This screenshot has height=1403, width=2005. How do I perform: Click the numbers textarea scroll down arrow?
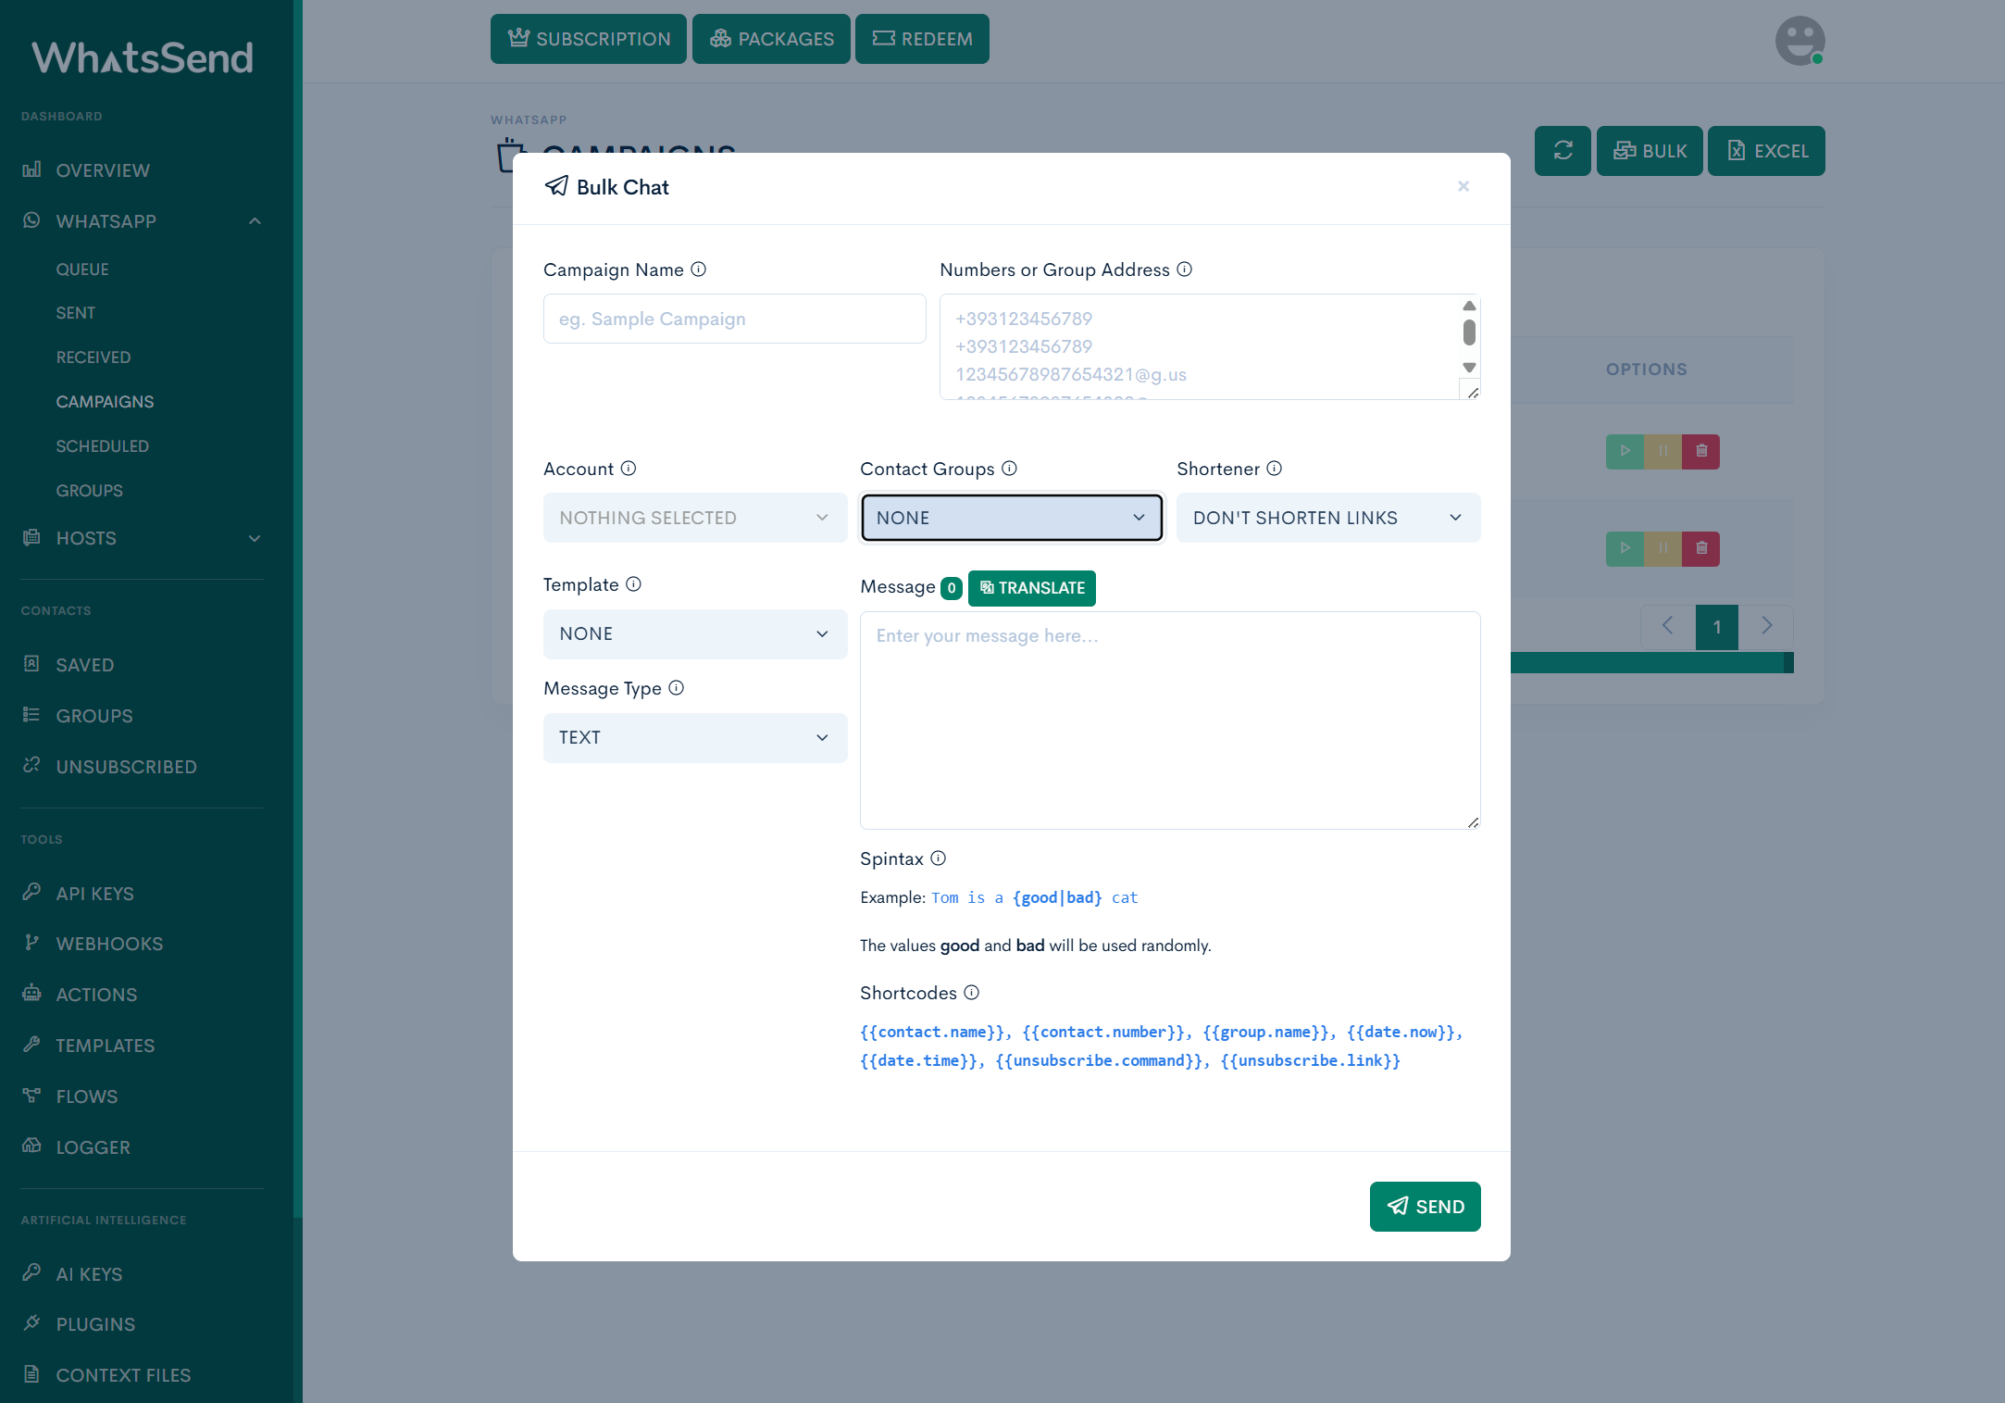1469,369
